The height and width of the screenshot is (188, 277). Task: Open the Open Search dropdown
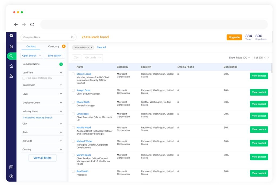tap(31, 55)
